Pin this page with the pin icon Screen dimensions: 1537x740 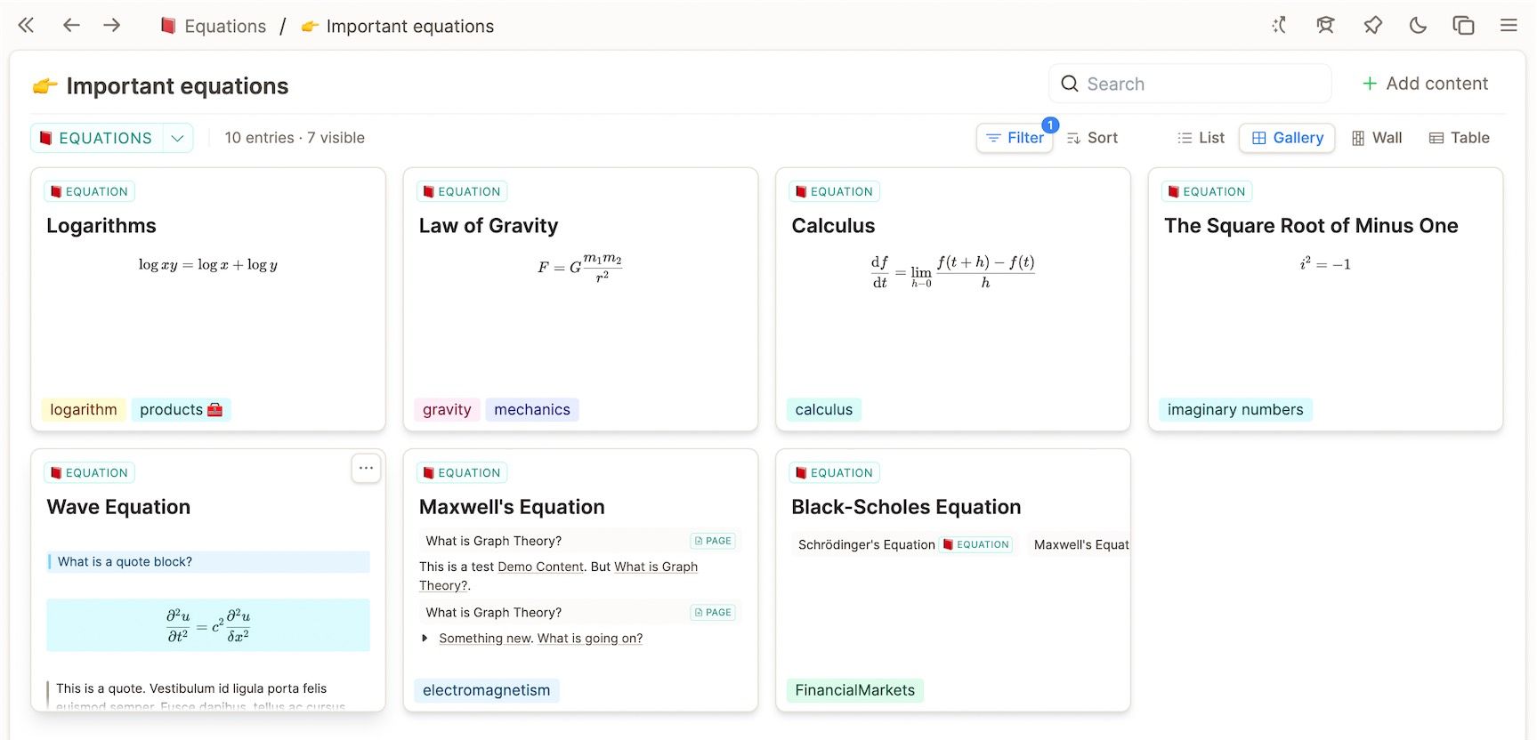click(x=1372, y=26)
